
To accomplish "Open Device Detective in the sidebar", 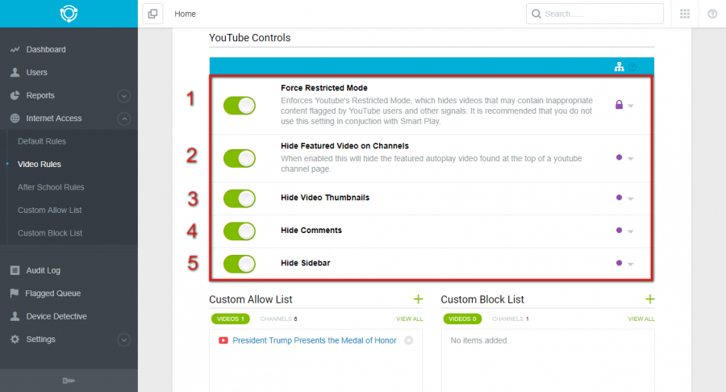I will coord(56,316).
